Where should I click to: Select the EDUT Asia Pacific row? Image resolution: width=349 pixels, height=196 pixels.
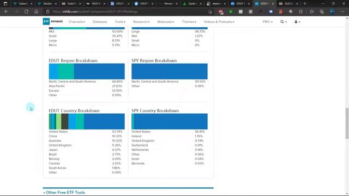(x=86, y=86)
